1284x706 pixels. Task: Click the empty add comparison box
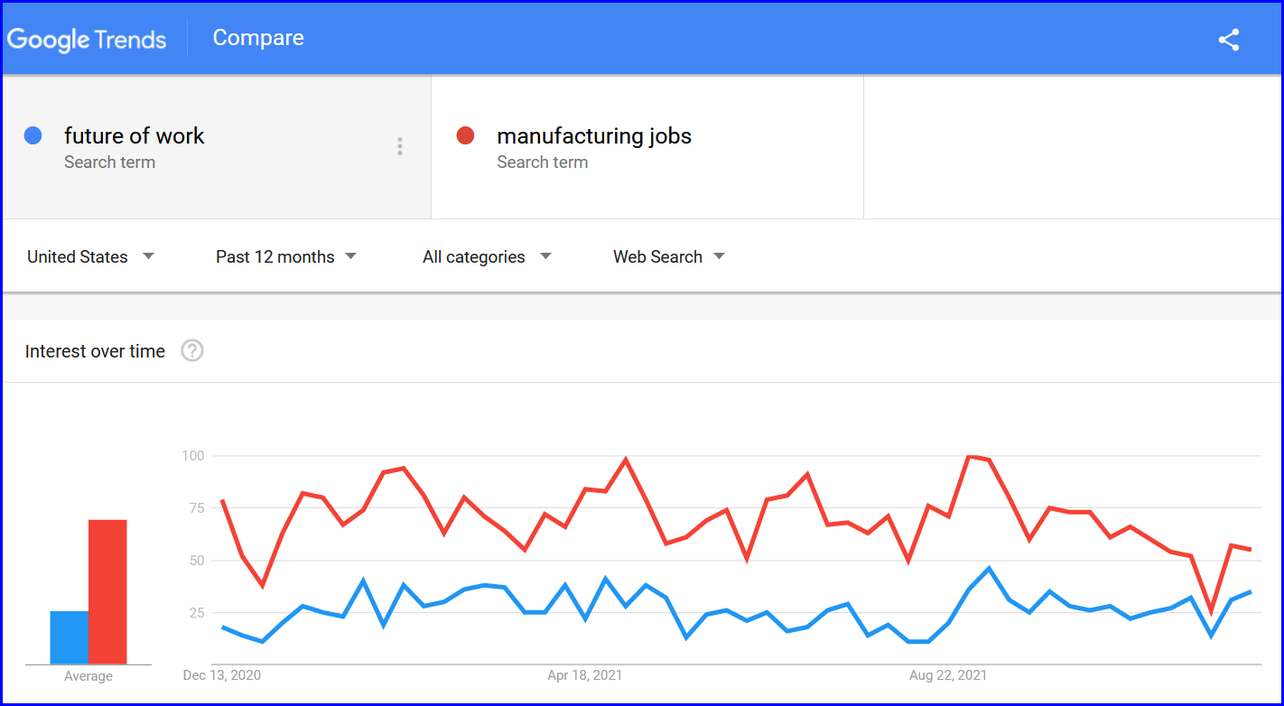pyautogui.click(x=1072, y=146)
